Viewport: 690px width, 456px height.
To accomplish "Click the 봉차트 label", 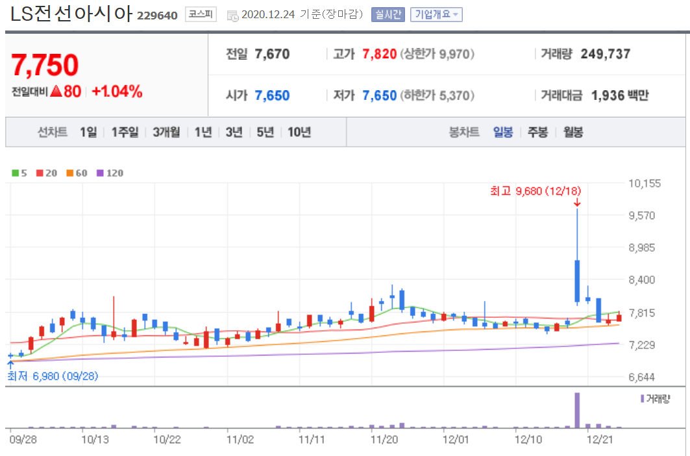I will pyautogui.click(x=464, y=132).
